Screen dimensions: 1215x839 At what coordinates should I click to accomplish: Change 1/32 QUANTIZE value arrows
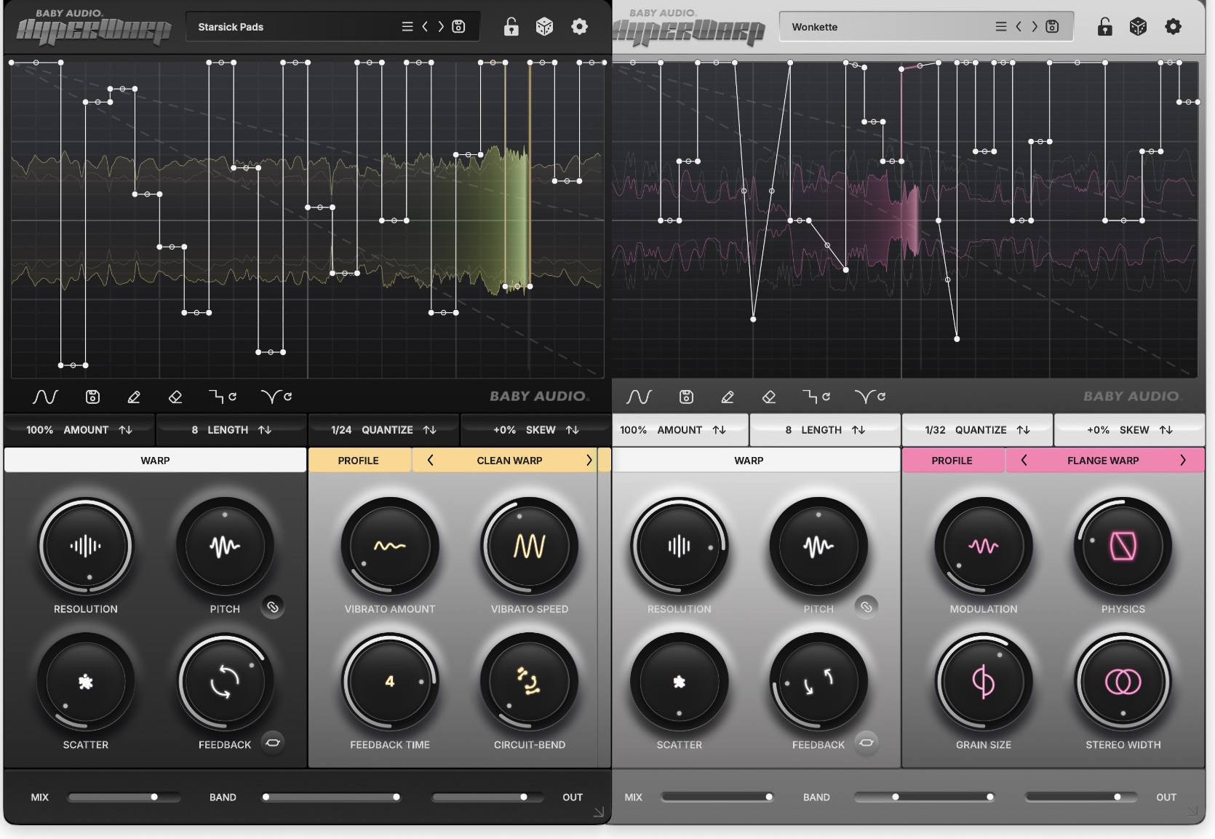point(1024,430)
